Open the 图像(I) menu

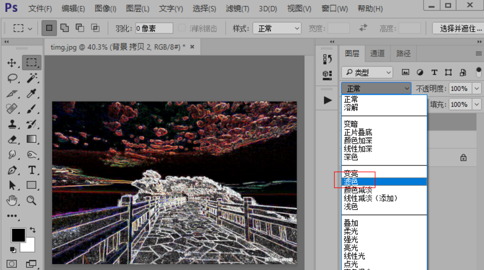tap(105, 9)
